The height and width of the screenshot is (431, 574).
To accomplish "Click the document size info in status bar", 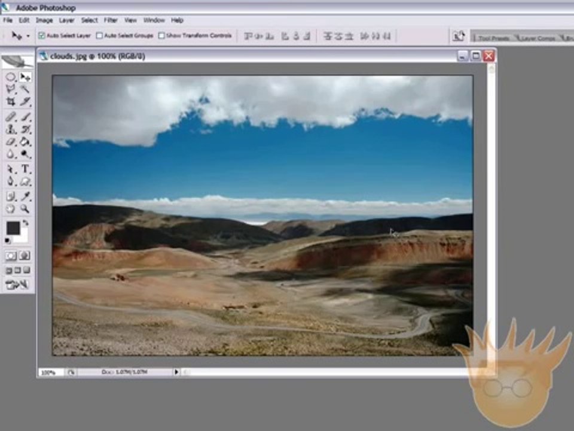I will tap(124, 372).
